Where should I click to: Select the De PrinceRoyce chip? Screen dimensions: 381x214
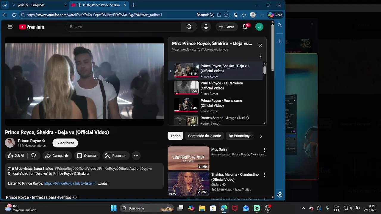pos(241,136)
